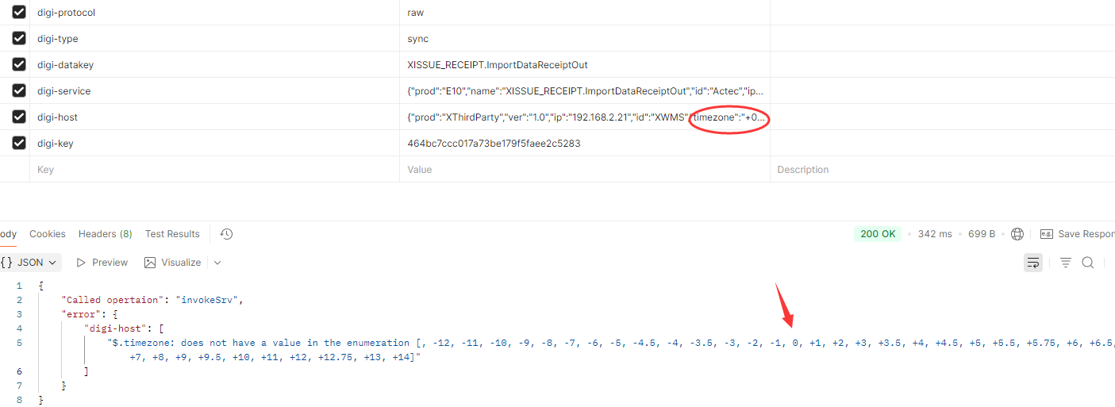The height and width of the screenshot is (407, 1115).
Task: Click the Visualize chart icon
Action: [150, 263]
